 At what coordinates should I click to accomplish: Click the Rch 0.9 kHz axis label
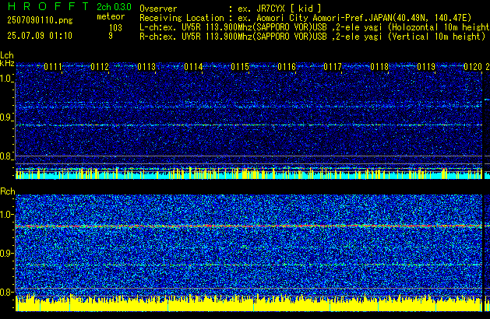pyautogui.click(x=6, y=253)
